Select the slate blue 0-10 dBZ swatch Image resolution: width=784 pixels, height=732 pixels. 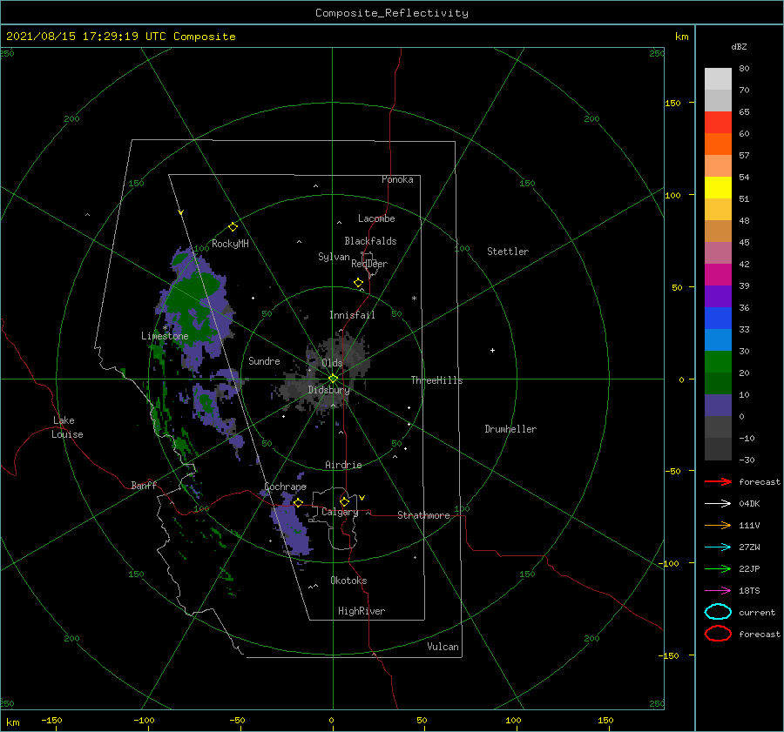click(718, 406)
